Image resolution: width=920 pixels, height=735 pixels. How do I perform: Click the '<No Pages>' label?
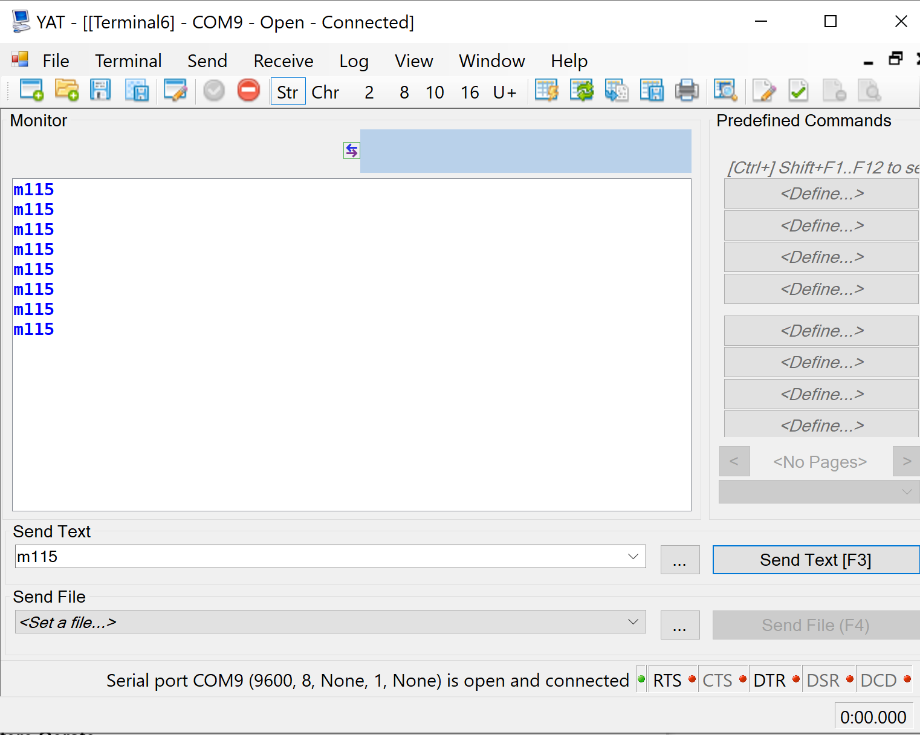820,462
